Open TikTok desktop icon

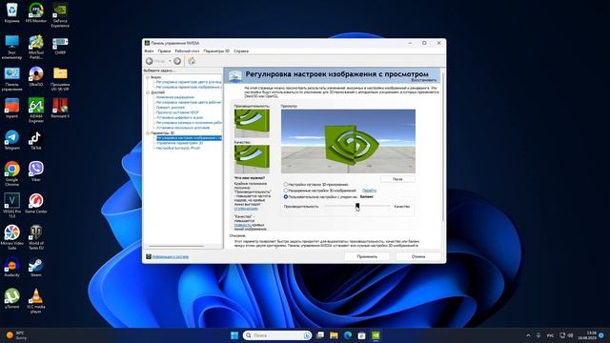click(x=36, y=140)
